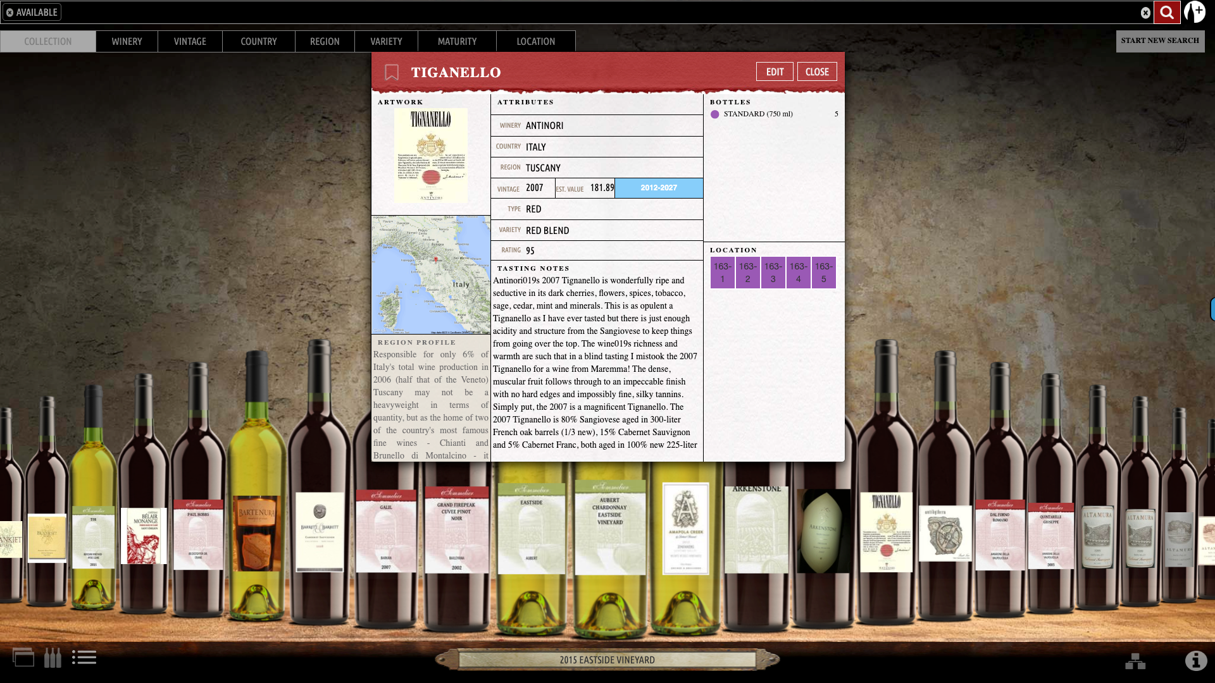Click the estimated value 181.89
The width and height of the screenshot is (1215, 683).
point(602,188)
